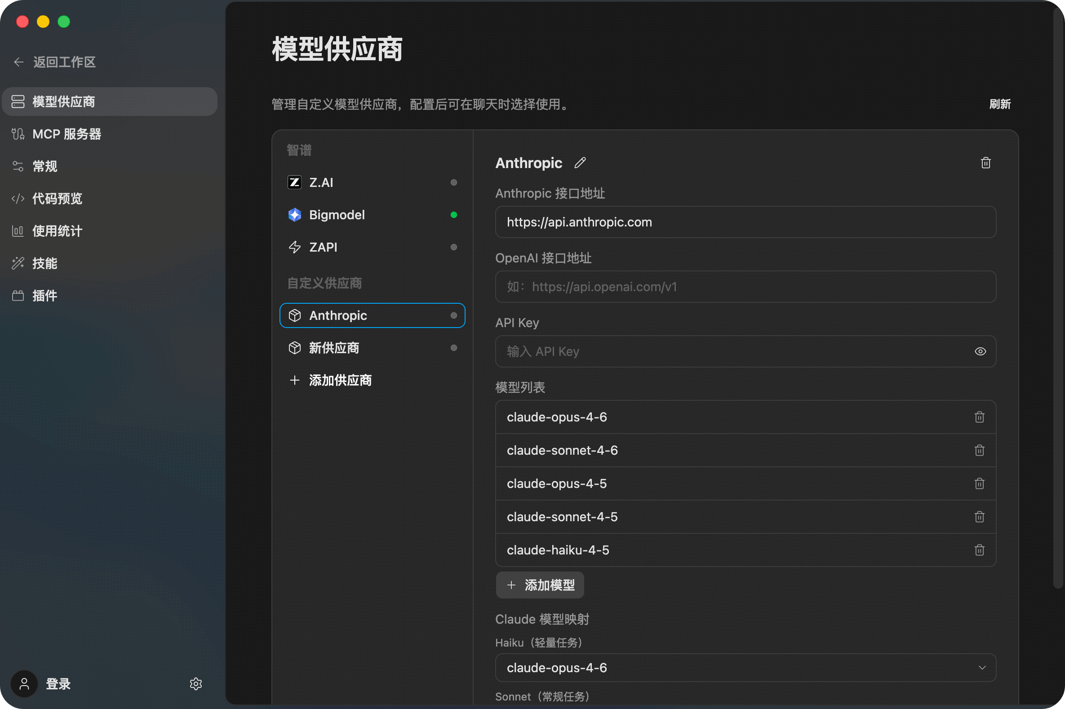Viewport: 1065px width, 709px height.
Task: Open the Haiku model mapping dropdown
Action: [745, 667]
